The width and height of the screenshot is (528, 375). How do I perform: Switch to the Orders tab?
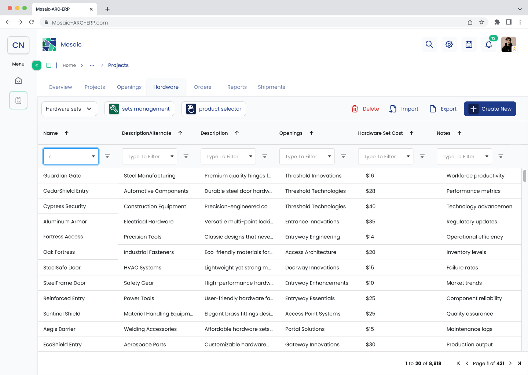[x=203, y=87]
